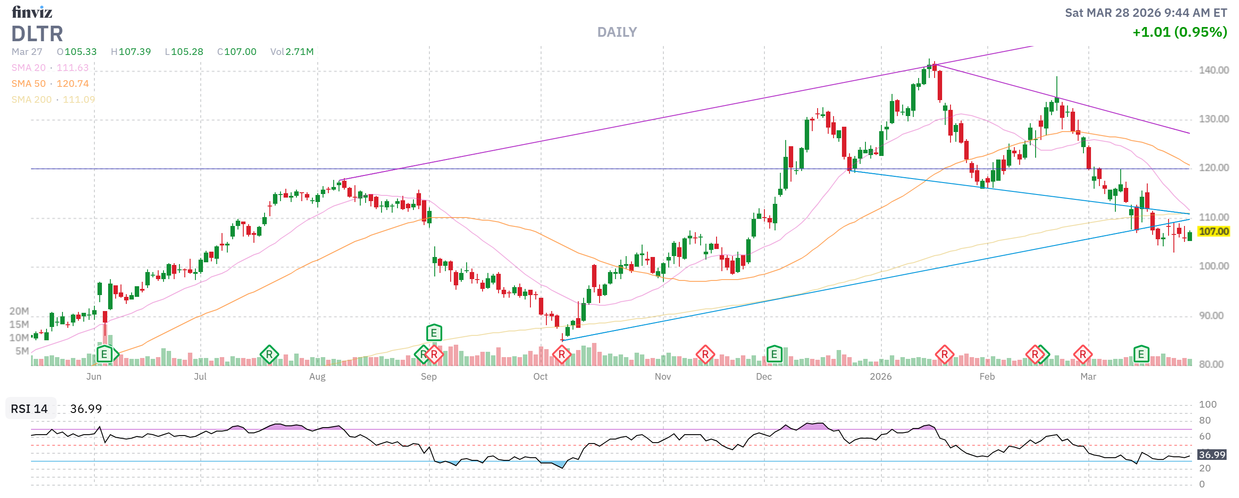The image size is (1239, 498).
Task: Click the DLTR ticker symbol
Action: [x=37, y=34]
